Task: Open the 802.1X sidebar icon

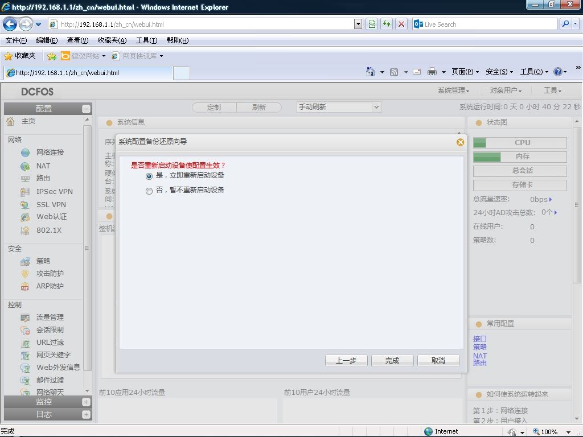Action: [x=25, y=230]
